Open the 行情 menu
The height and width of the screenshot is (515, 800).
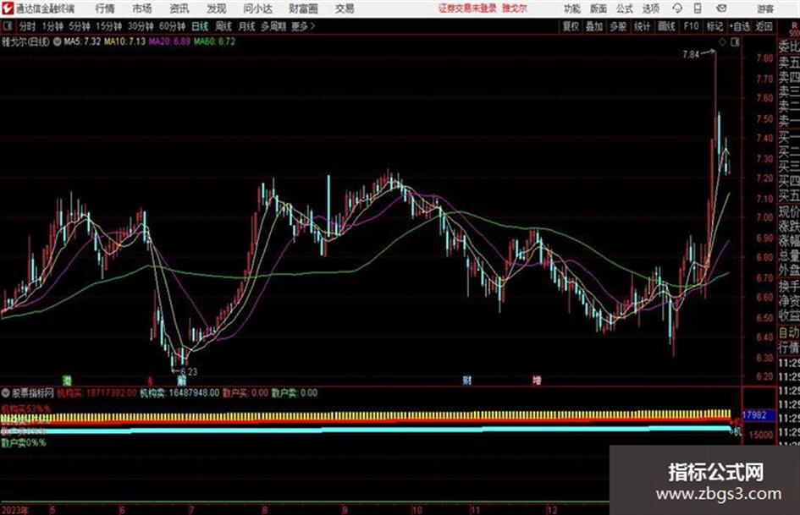coord(105,8)
